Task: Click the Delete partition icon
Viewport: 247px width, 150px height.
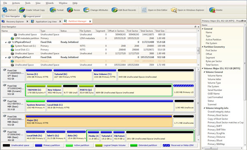Action: point(212,10)
